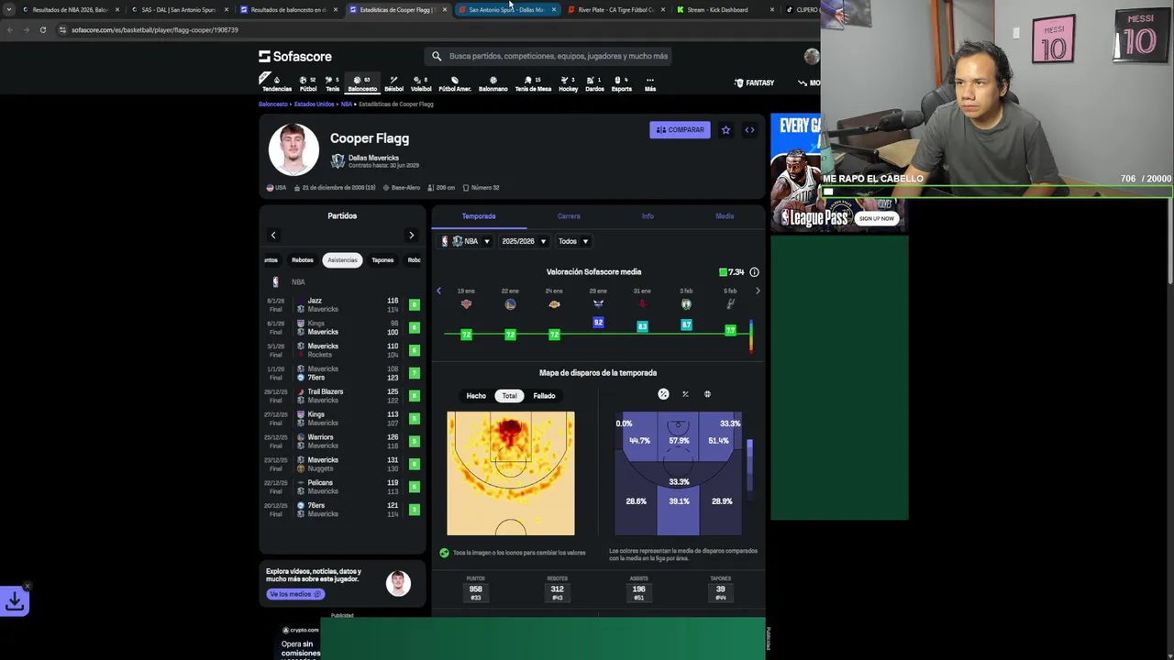This screenshot has height=660, width=1174.
Task: Open the Más sports menu
Action: point(649,83)
